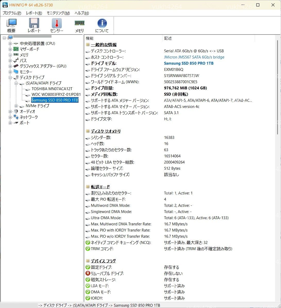The width and height of the screenshot is (281, 308).
Task: Click the Ultra-DMA Mode row label
Action: tap(106, 218)
